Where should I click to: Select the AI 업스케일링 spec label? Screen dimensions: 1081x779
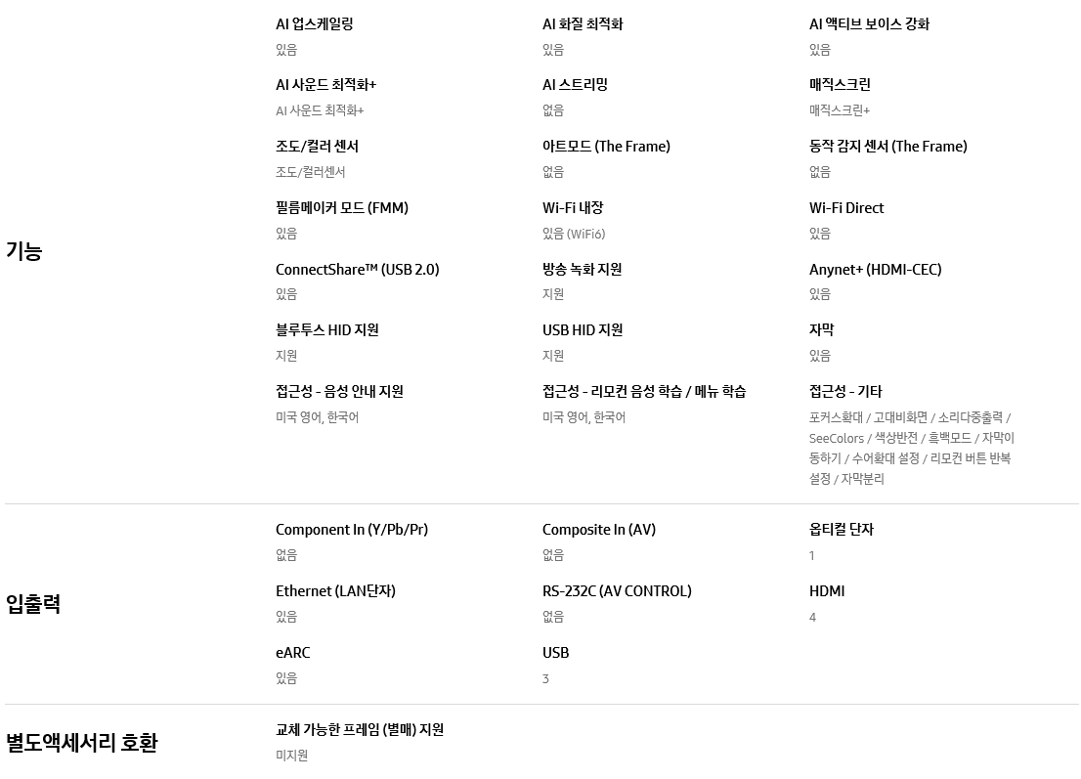click(x=314, y=24)
